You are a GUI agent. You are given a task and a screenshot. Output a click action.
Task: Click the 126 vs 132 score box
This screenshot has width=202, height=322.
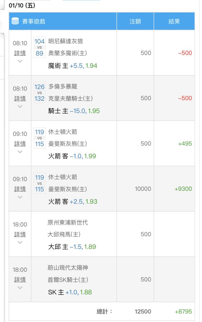[39, 93]
